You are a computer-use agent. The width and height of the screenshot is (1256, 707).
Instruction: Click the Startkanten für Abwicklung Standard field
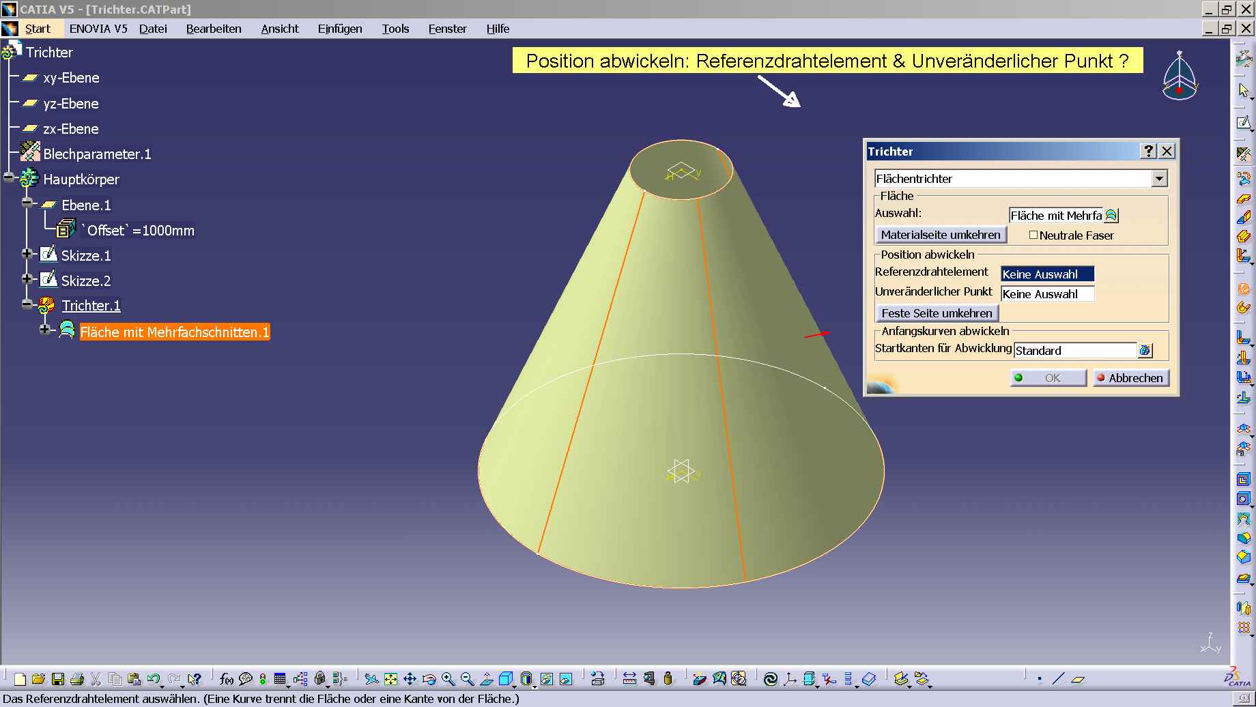[x=1075, y=351]
